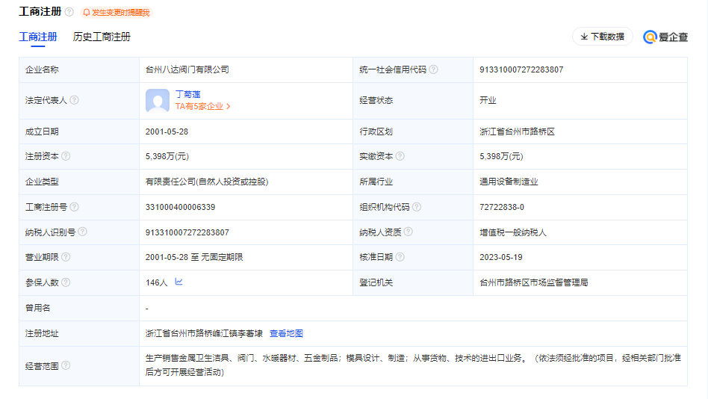
Task: Open the trend chart icon beside 146人
Action: click(x=178, y=282)
